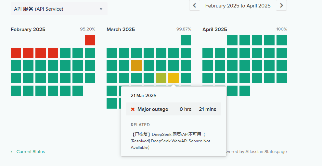Click the single green square in March's top row
Viewport: 322px width, 166px height.
[x=186, y=40]
